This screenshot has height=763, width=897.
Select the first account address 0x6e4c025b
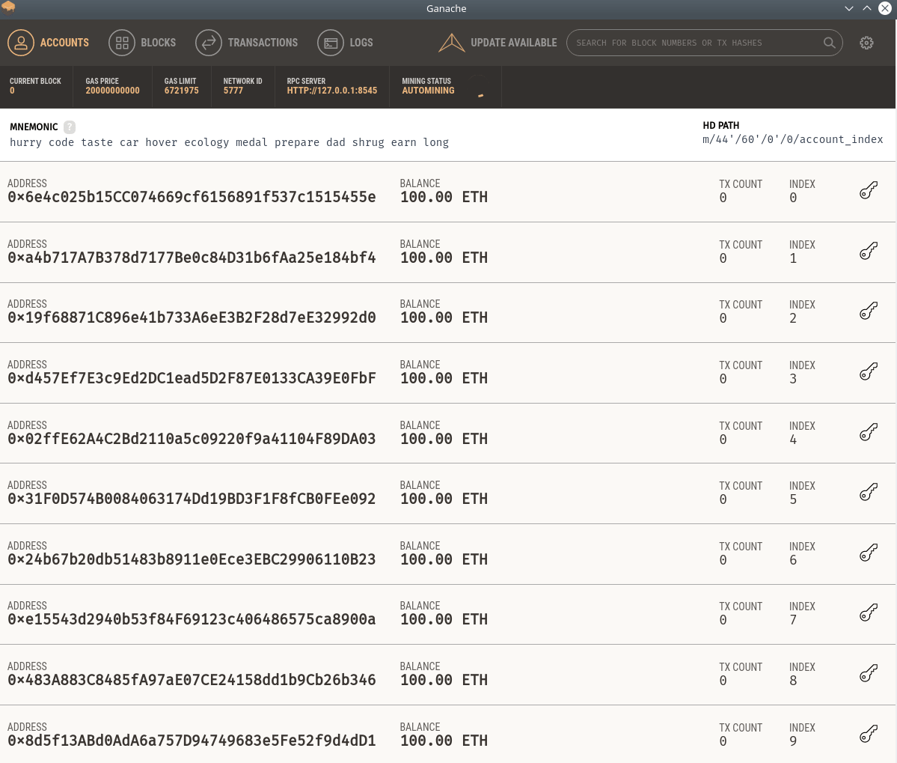(x=192, y=197)
